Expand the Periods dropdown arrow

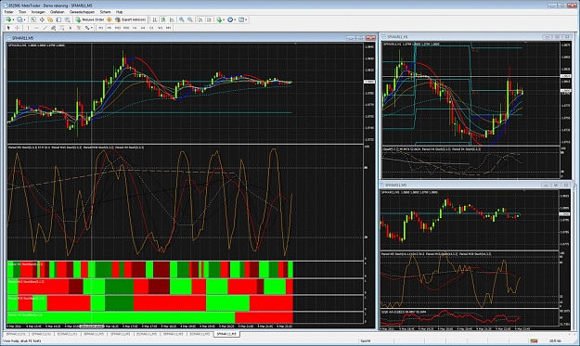click(235, 19)
